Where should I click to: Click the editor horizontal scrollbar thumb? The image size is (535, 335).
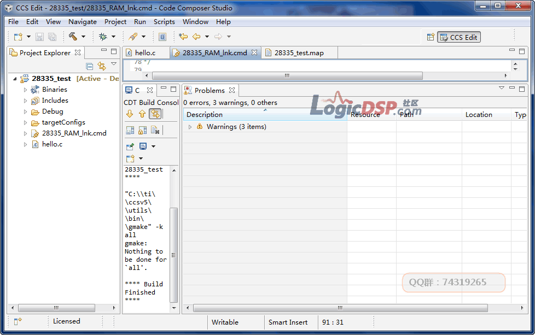287,75
